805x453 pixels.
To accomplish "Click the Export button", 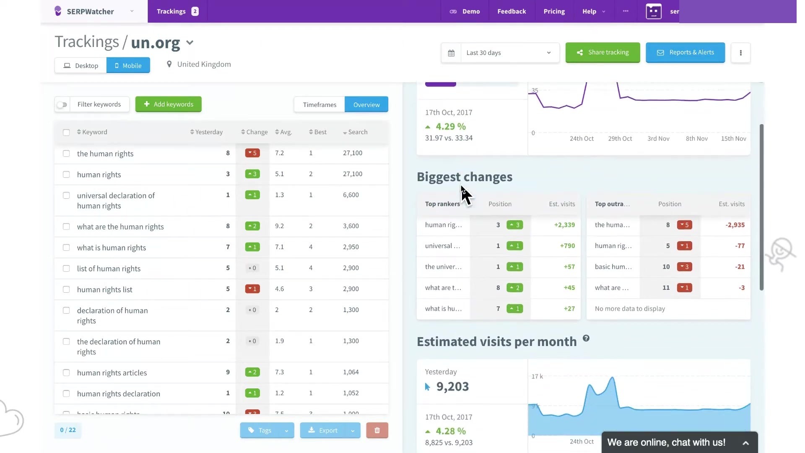I will (x=323, y=430).
